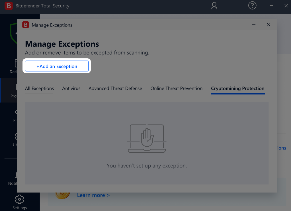Click the "Add or remove items" description text
Screen dimensions: 291x211
click(x=87, y=53)
